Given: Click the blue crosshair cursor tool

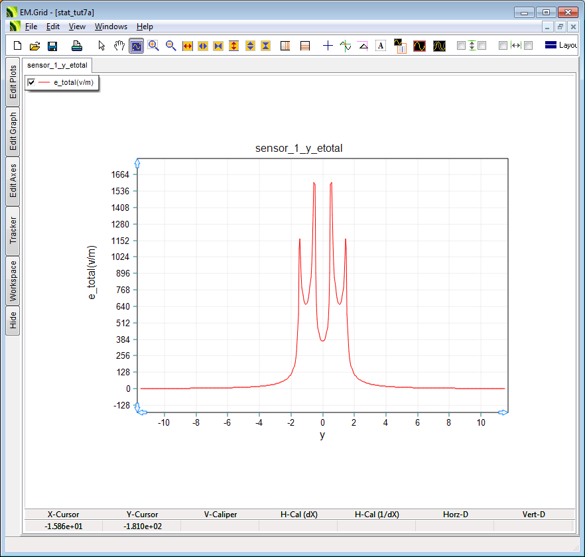Looking at the screenshot, I should pos(328,46).
